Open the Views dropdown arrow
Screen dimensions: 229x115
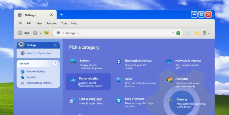(x=209, y=33)
